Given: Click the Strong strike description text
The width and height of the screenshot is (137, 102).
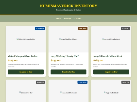Looking at the screenshot, I should pyautogui.click(x=67, y=65).
